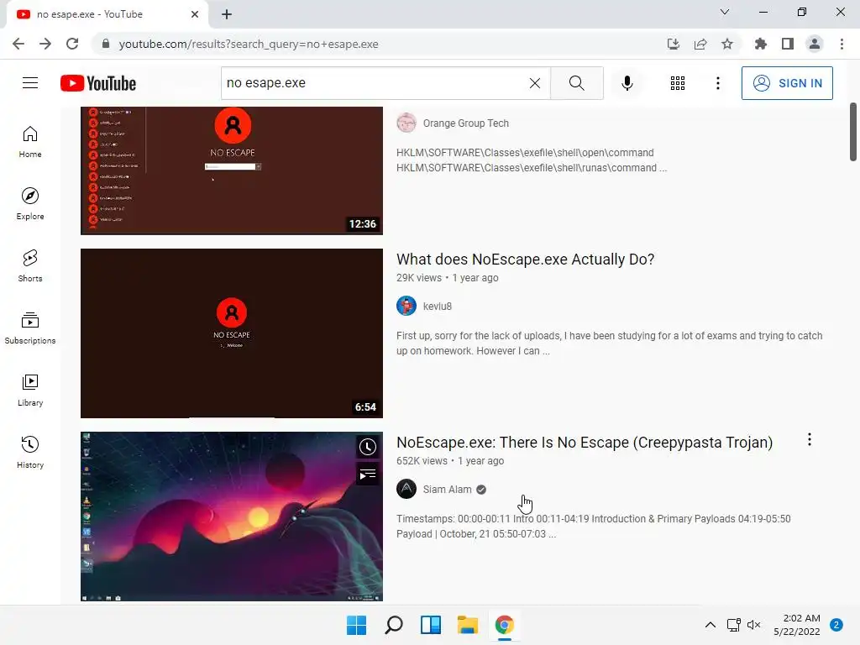Viewport: 860px width, 645px height.
Task: Go forward in browser history
Action: [45, 44]
